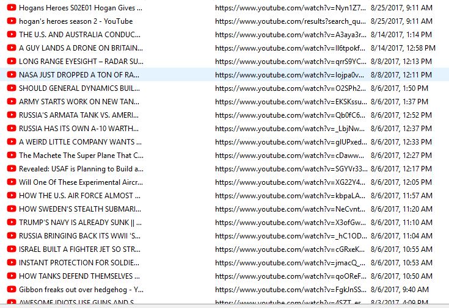449x308 pixels.
Task: Select entry 'RUSSIA'S ARMATA TANK VS. AMERI...'
Action: (79, 115)
